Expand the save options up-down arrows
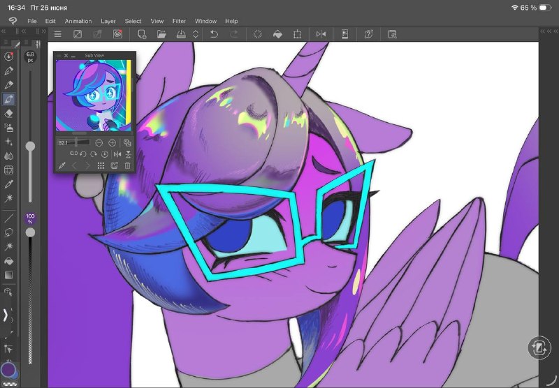The width and height of the screenshot is (559, 388). pyautogui.click(x=196, y=34)
